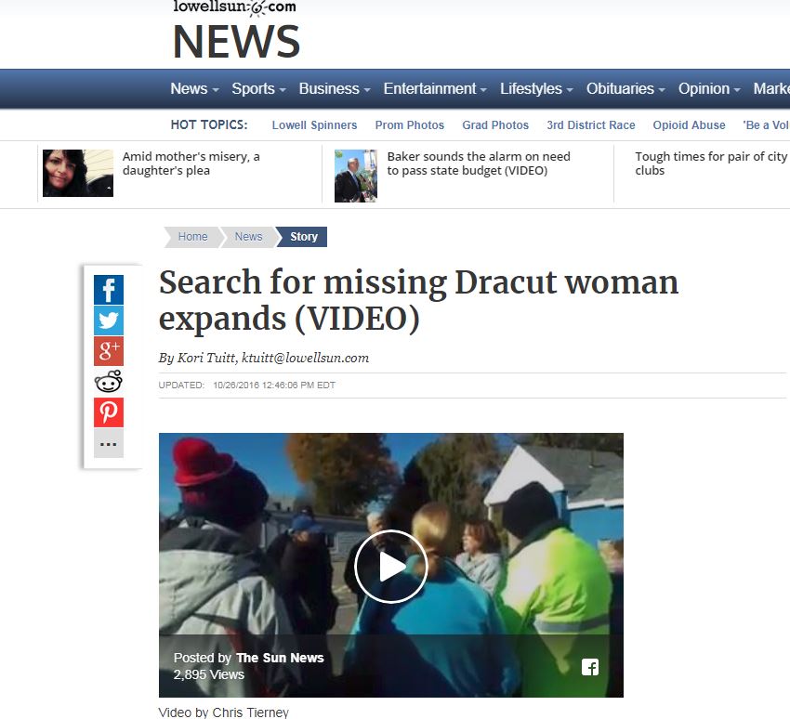Screen dimensions: 790x719
Task: Select the News breadcrumb
Action: [x=248, y=237]
